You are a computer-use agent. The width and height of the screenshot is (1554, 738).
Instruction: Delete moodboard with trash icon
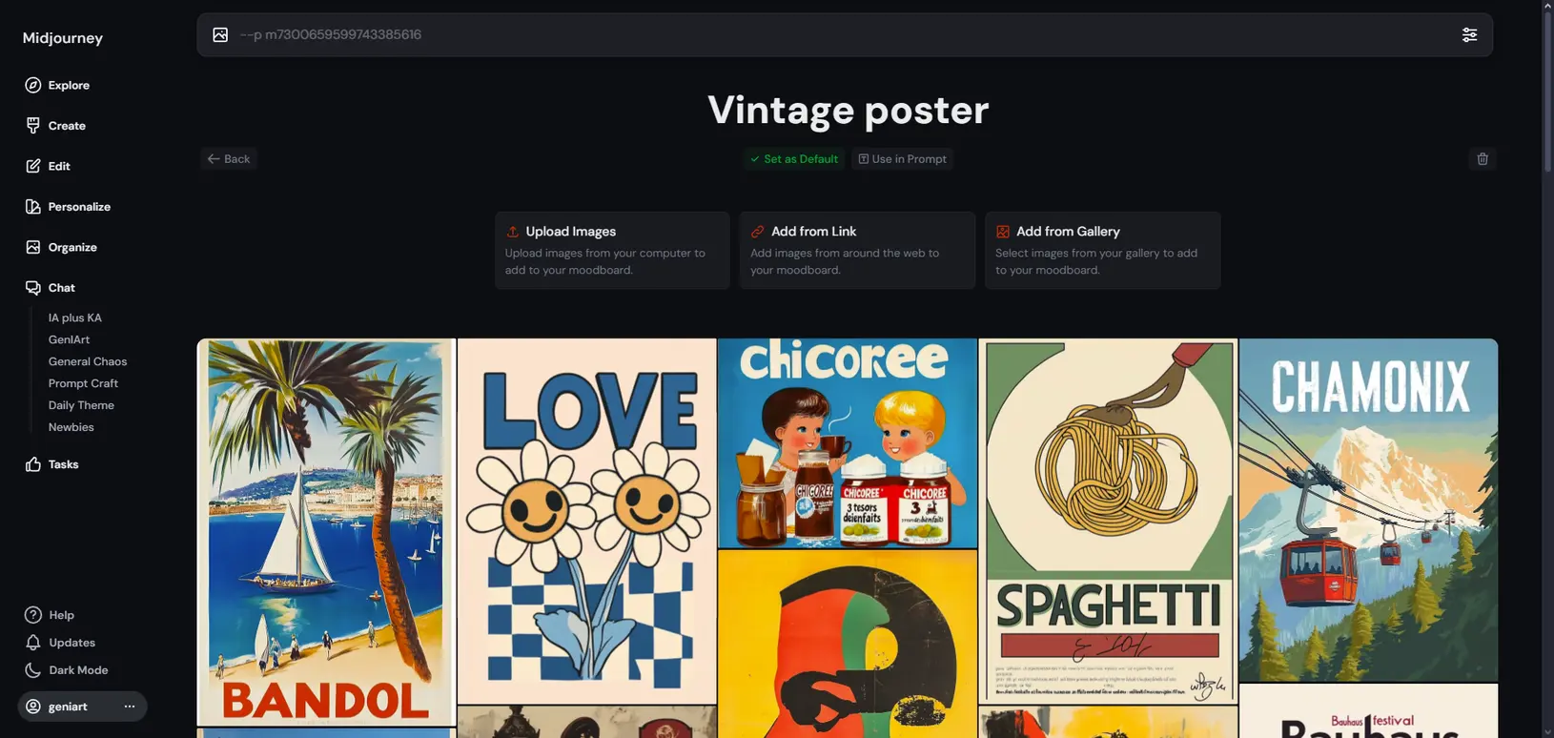pyautogui.click(x=1482, y=159)
